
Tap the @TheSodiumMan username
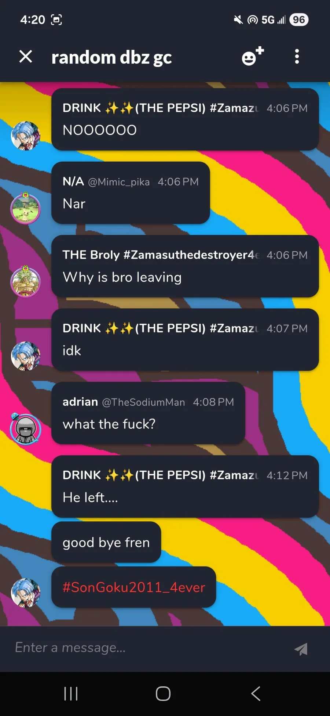143,402
